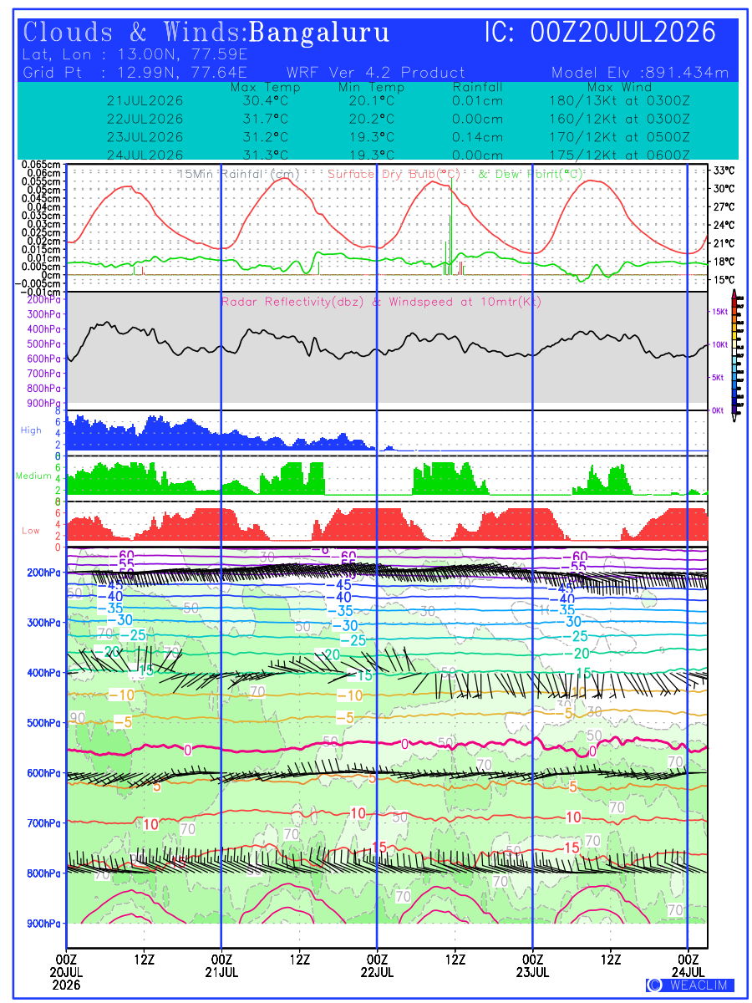Screen dimensions: 752x1003
Task: Select the 22JUL 00Z time axis label
Action: [377, 966]
